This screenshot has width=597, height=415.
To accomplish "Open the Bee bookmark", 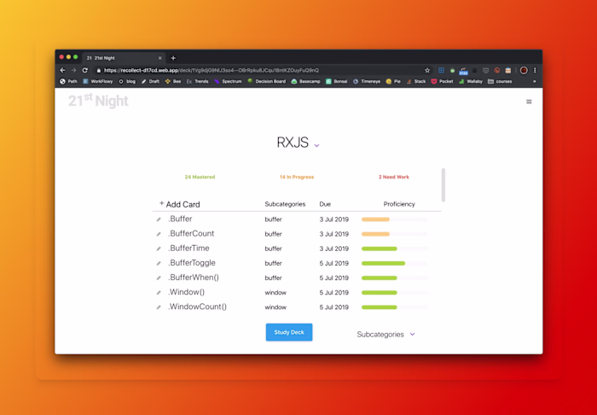I will coord(173,82).
